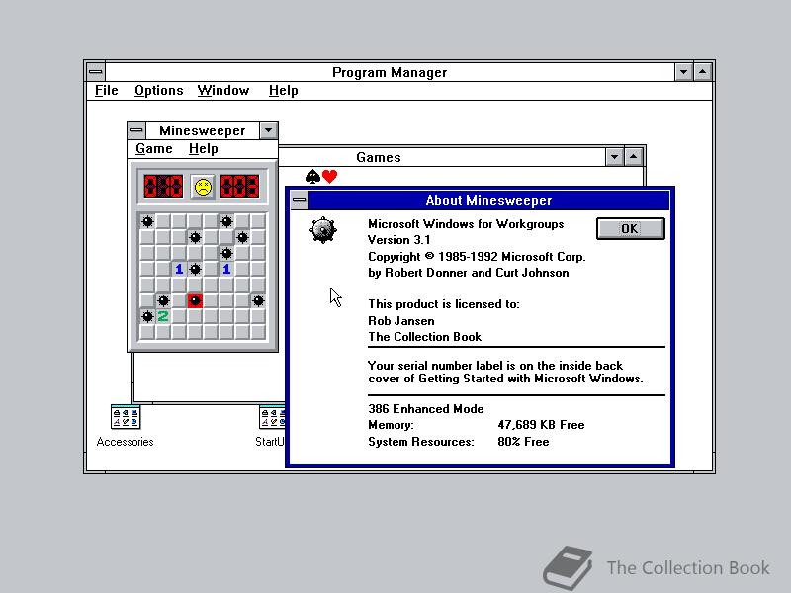Viewport: 791px width, 593px height.
Task: Open the Minesweeper window control menu box
Action: [x=136, y=130]
